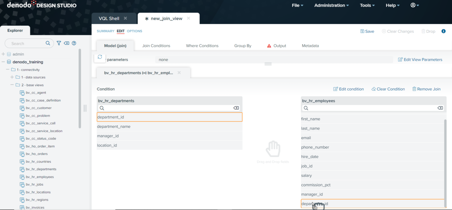The image size is (452, 210).
Task: Click the help icon beside Explorer search
Action: coord(74,43)
